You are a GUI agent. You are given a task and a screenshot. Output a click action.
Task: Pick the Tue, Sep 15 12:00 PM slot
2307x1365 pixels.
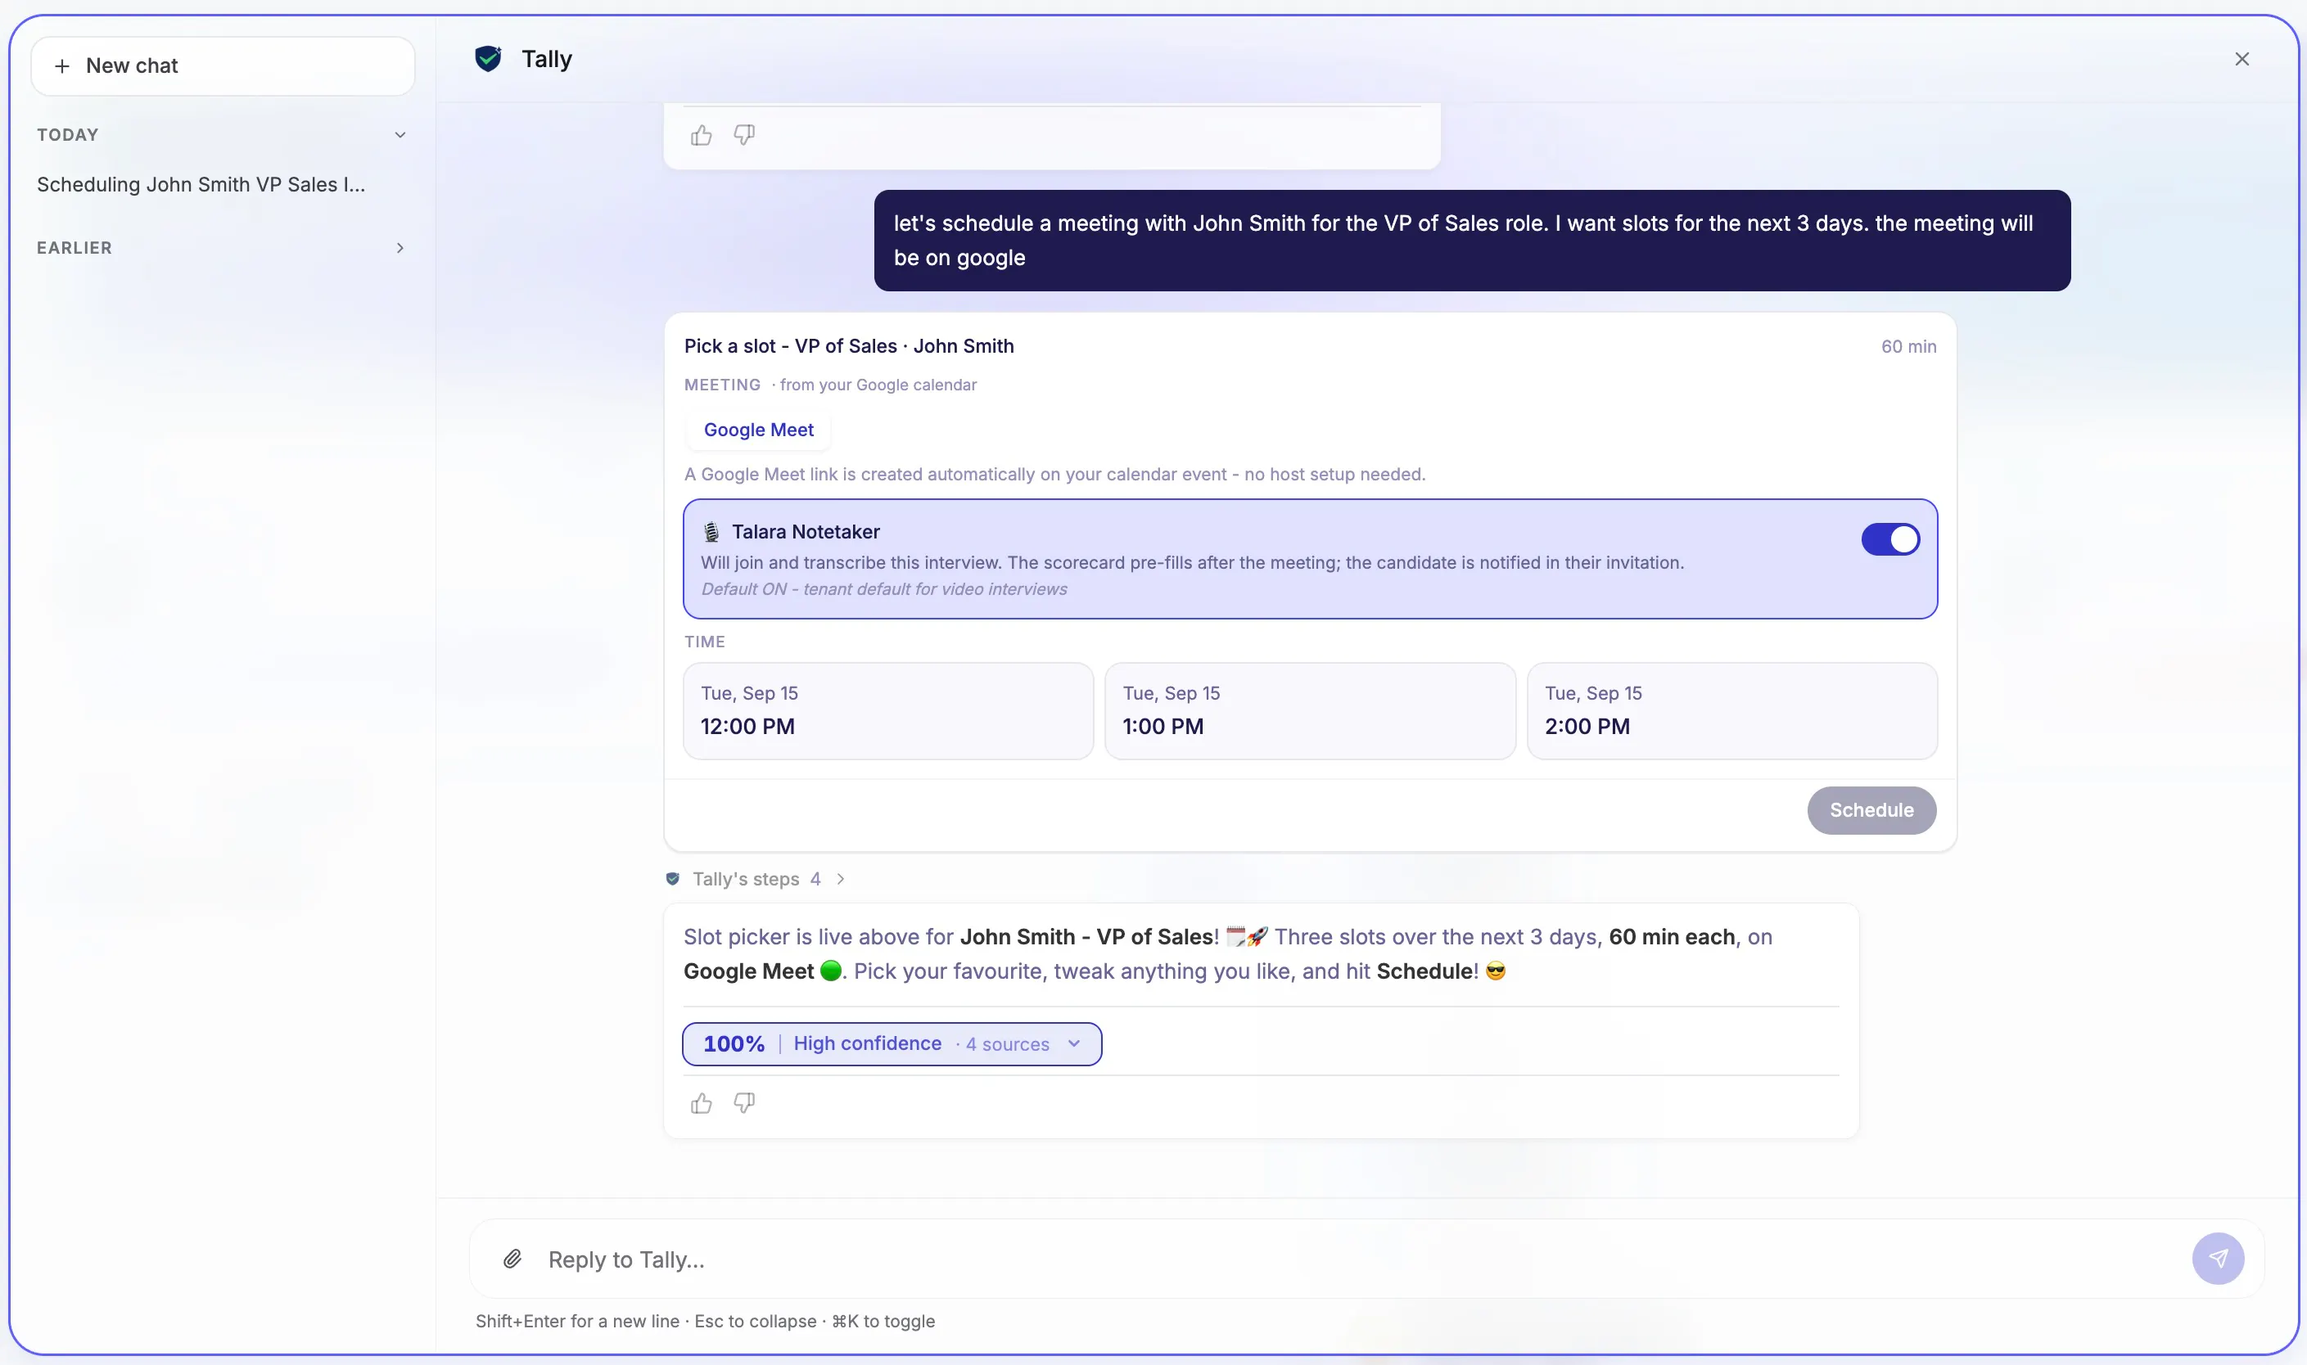coord(888,711)
